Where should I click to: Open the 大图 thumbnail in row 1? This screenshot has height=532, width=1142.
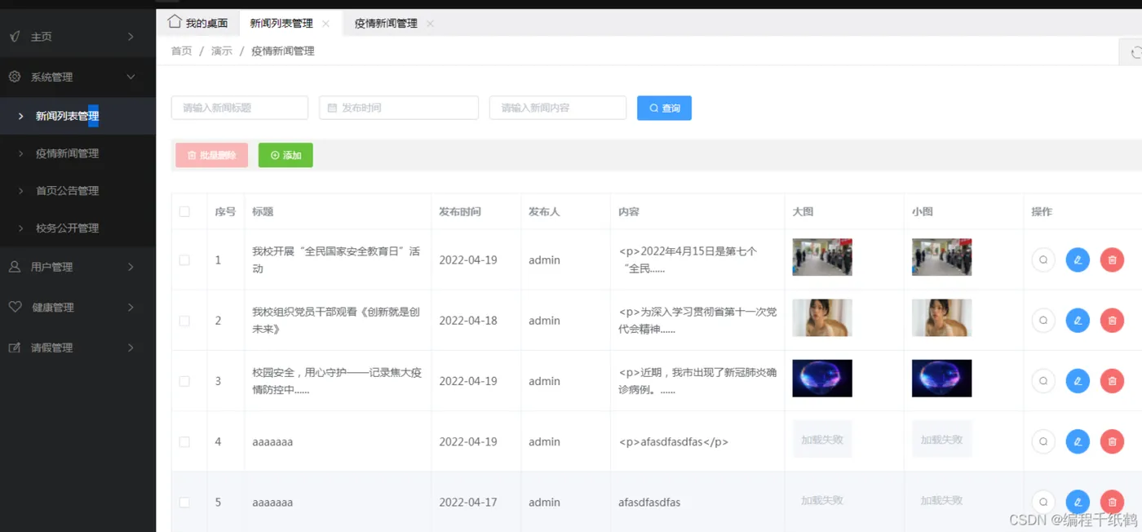(822, 257)
